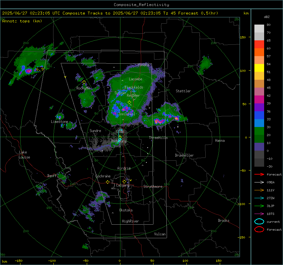Click the Strathmore label
The height and width of the screenshot is (265, 283).
(153, 187)
